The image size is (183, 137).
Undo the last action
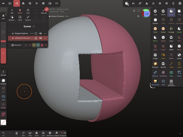[3, 134]
